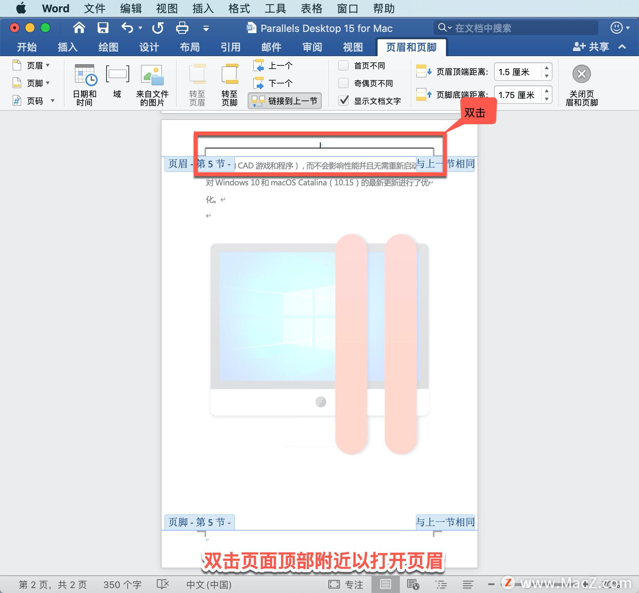Click 关闭页眉和页脚 to close header editing
Screen dimensions: 639x593
point(581,83)
